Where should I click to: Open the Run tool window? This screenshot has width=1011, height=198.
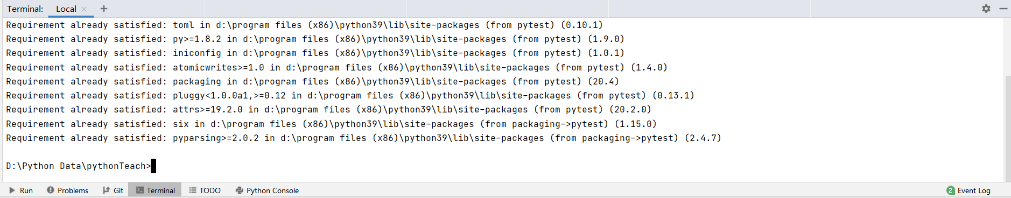pos(21,190)
